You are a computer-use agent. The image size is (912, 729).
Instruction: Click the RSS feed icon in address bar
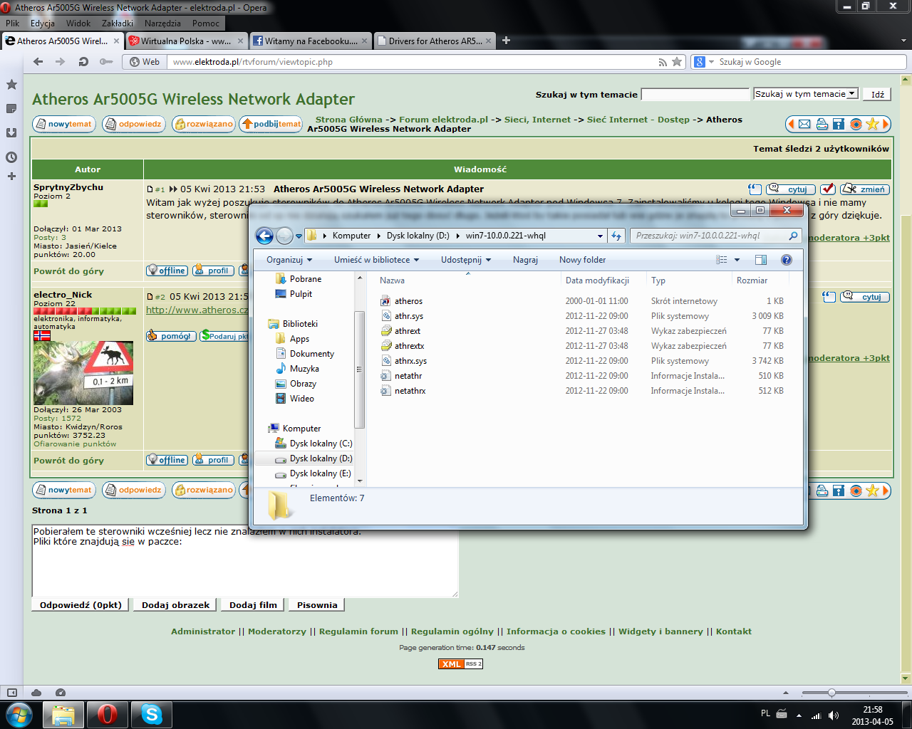click(663, 62)
